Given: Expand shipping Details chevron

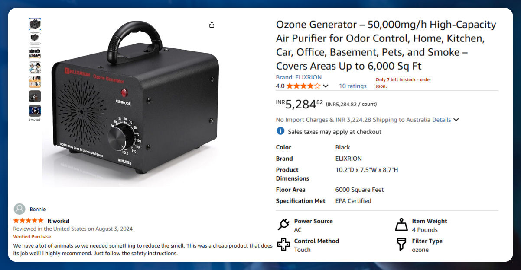Looking at the screenshot, I should [456, 120].
